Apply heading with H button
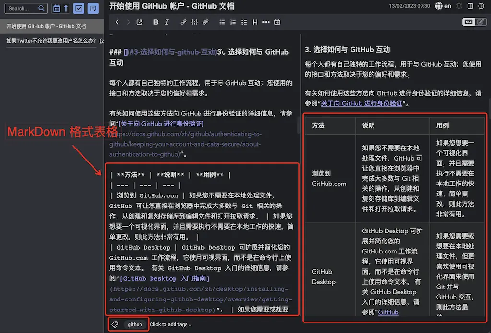Viewport: 491px width, 333px height. tap(255, 22)
